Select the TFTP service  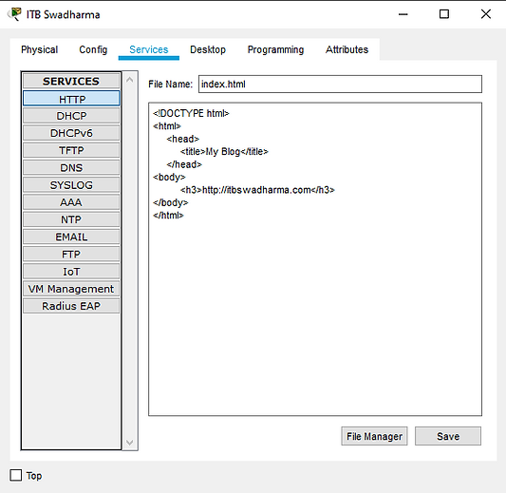(x=71, y=150)
